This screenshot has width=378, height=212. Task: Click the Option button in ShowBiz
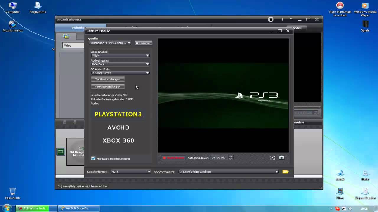(x=296, y=28)
